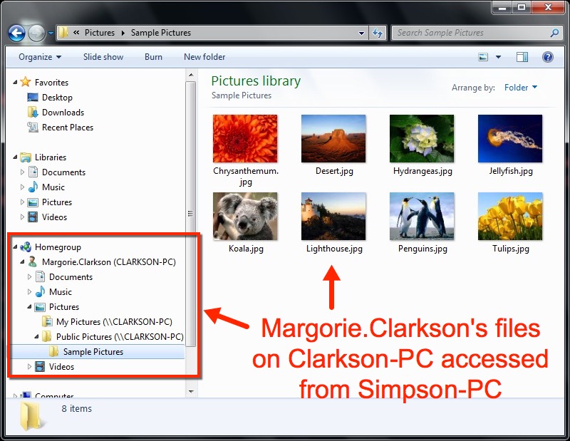The image size is (570, 441).
Task: Refresh the Sample Pictures folder
Action: 378,33
